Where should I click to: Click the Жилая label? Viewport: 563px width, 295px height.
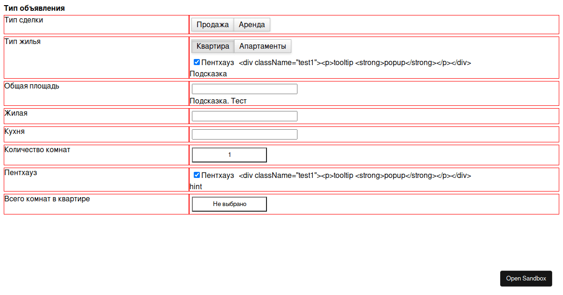pos(16,113)
